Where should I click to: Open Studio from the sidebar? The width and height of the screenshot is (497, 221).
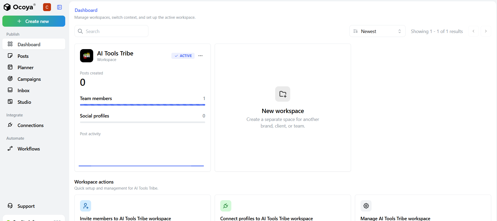34,102
